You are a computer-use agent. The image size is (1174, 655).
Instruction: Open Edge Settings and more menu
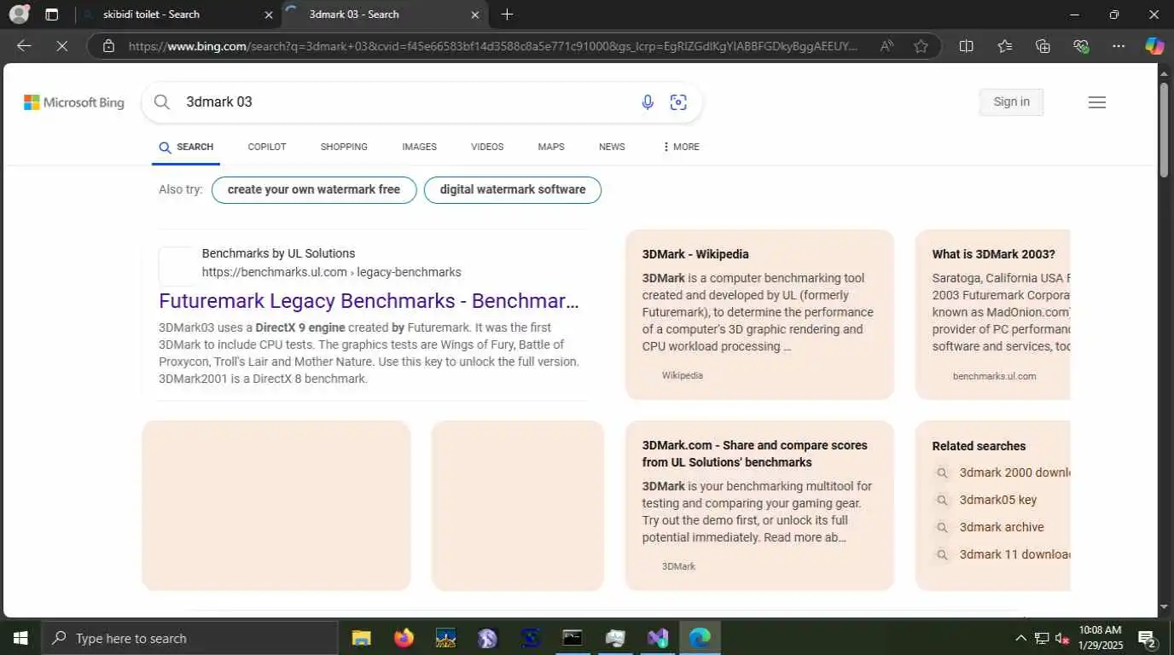pos(1119,46)
